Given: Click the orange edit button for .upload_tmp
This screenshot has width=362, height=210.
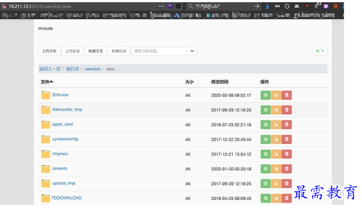Looking at the screenshot, I should [x=276, y=184].
